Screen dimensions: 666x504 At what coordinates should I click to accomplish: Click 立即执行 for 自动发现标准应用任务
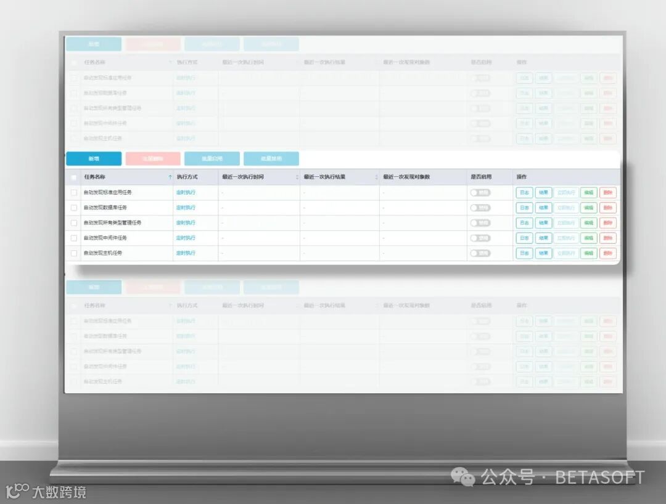click(x=566, y=193)
